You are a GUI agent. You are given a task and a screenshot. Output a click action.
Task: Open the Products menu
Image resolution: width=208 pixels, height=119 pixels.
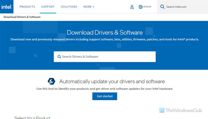(x=27, y=7)
